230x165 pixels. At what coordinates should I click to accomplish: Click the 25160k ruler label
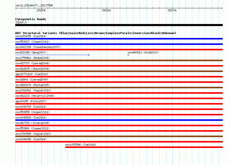[106, 10]
